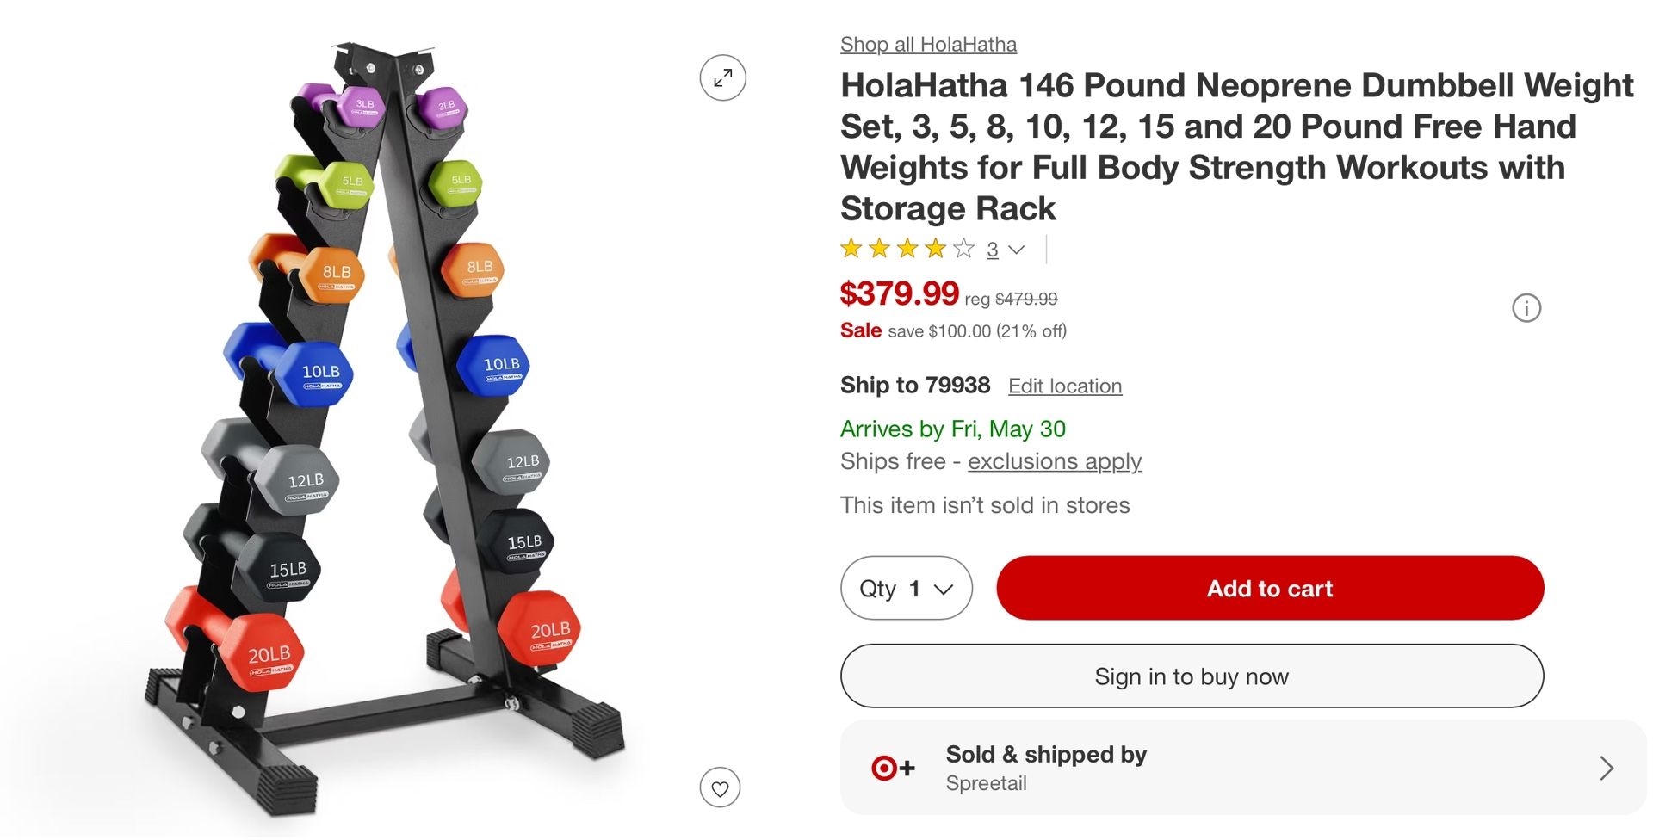Open the pricing details info icon
This screenshot has height=840, width=1653.
tap(1528, 308)
